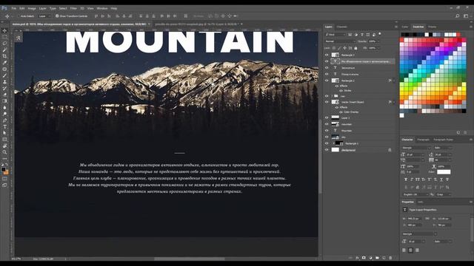474x266 pixels.
Task: Switch to the Color panel tab
Action: (x=405, y=27)
